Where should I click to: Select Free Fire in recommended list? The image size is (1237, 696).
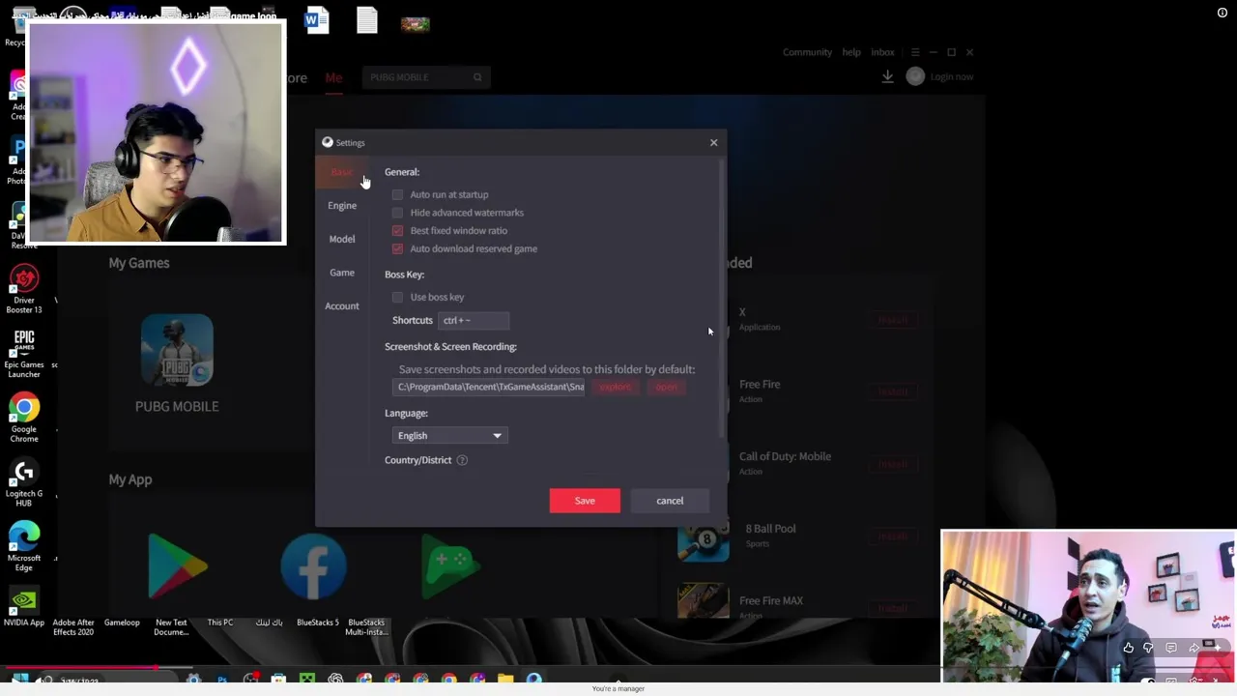point(759,385)
